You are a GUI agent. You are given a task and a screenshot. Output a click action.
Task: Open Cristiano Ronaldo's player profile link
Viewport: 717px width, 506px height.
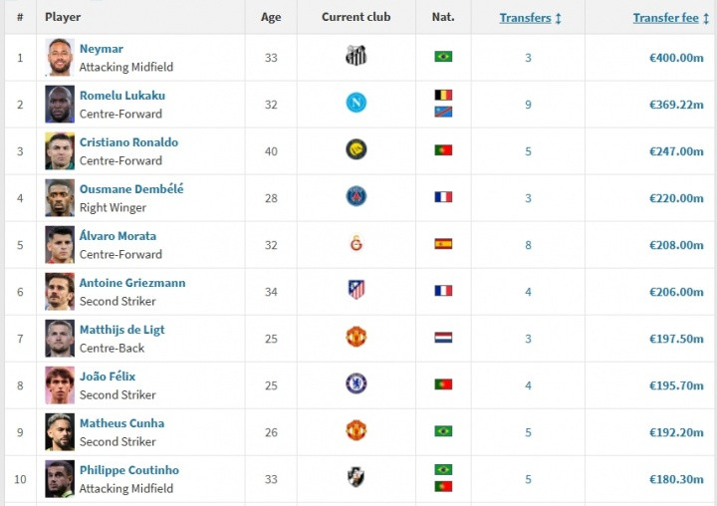(128, 142)
